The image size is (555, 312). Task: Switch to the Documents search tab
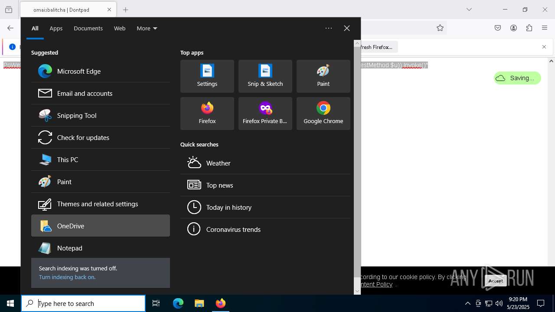88,28
